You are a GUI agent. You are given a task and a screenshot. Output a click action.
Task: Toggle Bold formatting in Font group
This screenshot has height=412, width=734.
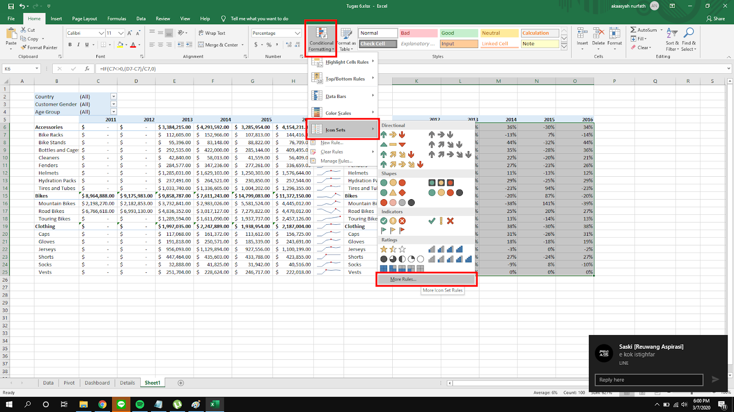tap(70, 45)
